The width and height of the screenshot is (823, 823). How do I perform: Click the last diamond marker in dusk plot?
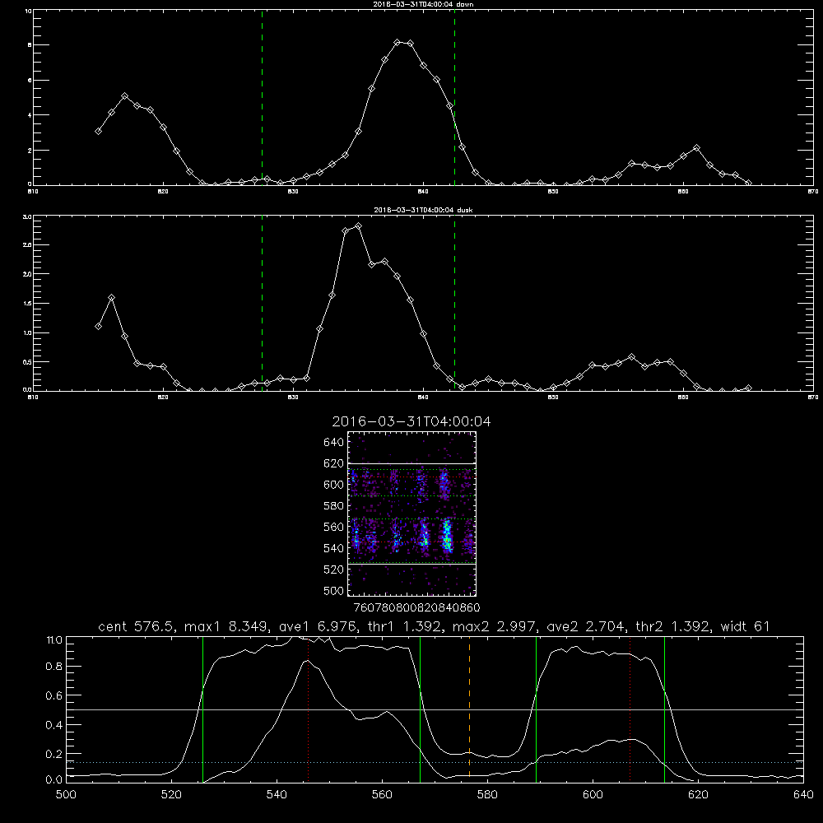tap(748, 388)
